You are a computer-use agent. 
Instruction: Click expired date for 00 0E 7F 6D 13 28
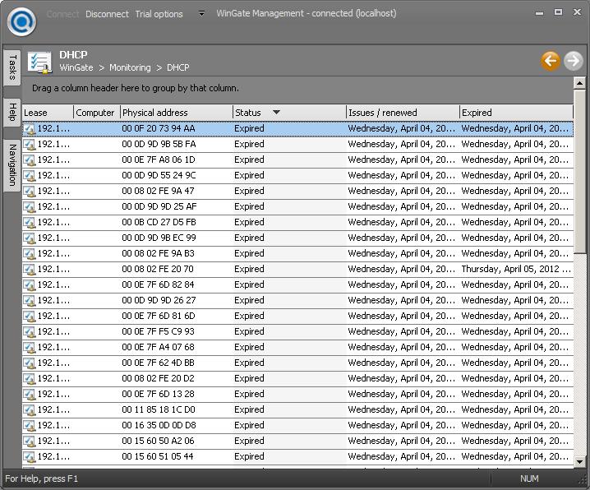pos(515,394)
